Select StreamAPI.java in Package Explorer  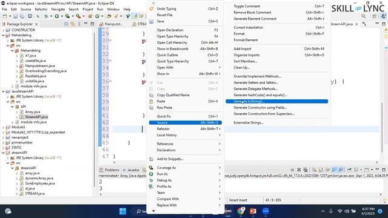coord(36,117)
